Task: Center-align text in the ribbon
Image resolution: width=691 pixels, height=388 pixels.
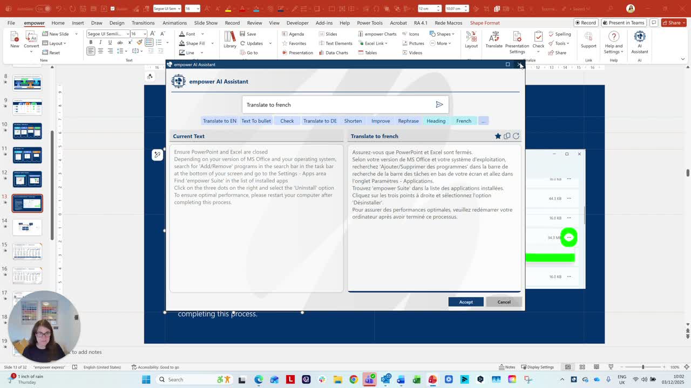Action: point(100,51)
